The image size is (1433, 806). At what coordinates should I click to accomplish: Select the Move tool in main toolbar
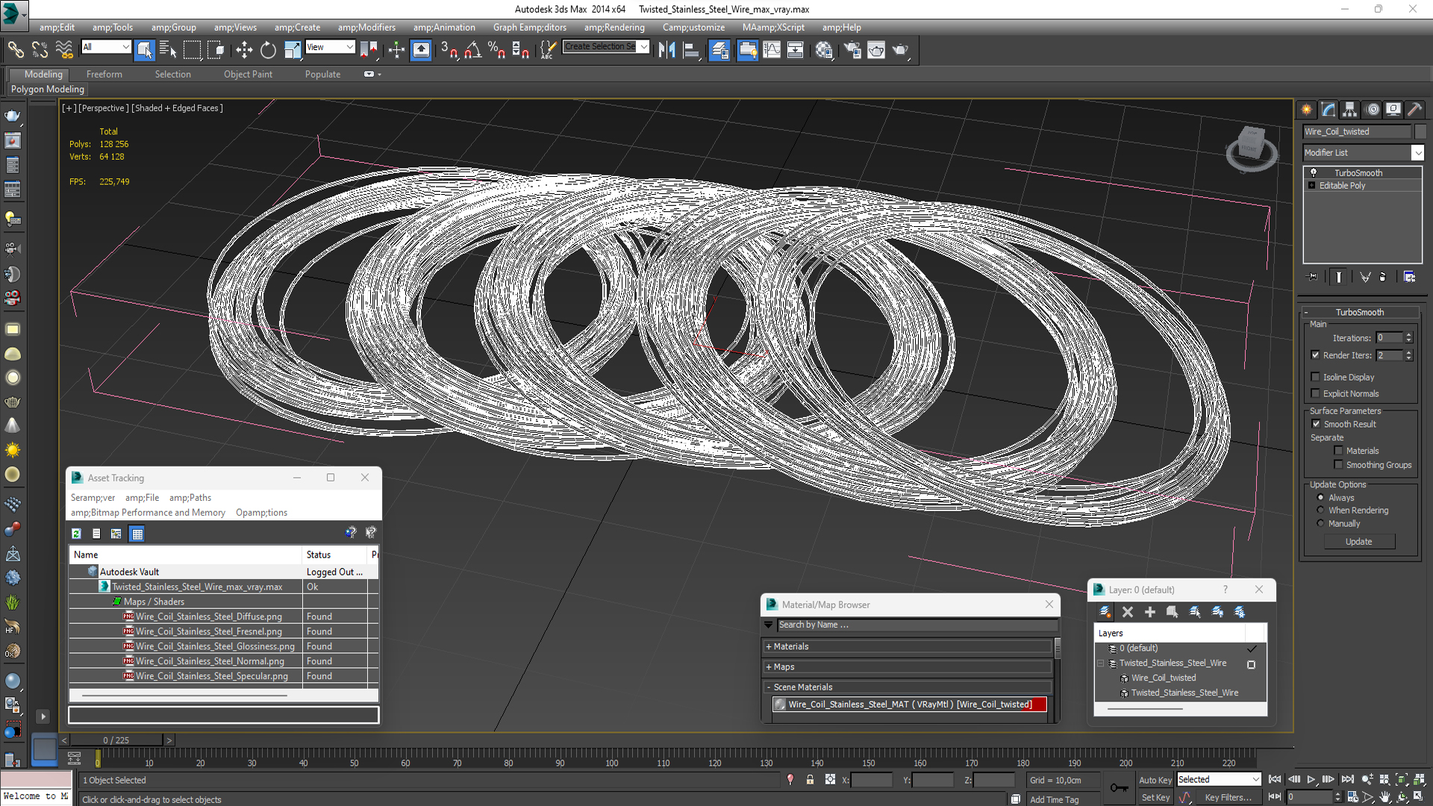[244, 50]
